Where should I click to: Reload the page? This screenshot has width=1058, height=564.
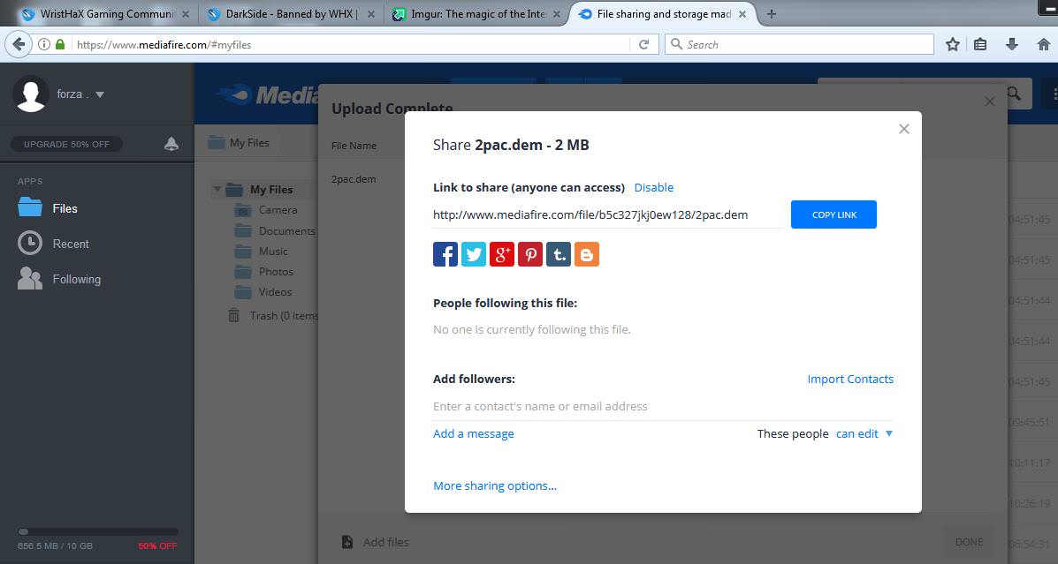click(x=643, y=44)
